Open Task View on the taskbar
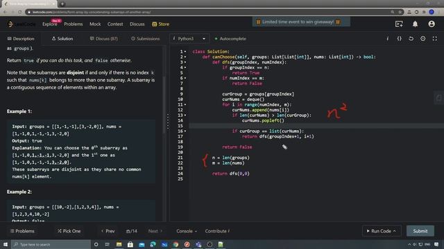This screenshot has width=444, height=249. click(x=108, y=244)
